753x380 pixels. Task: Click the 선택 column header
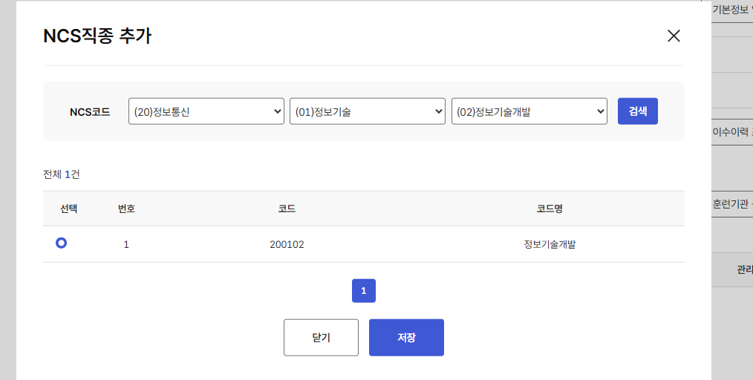(x=68, y=209)
